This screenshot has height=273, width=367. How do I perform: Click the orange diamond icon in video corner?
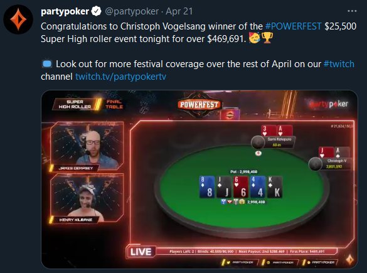[350, 260]
